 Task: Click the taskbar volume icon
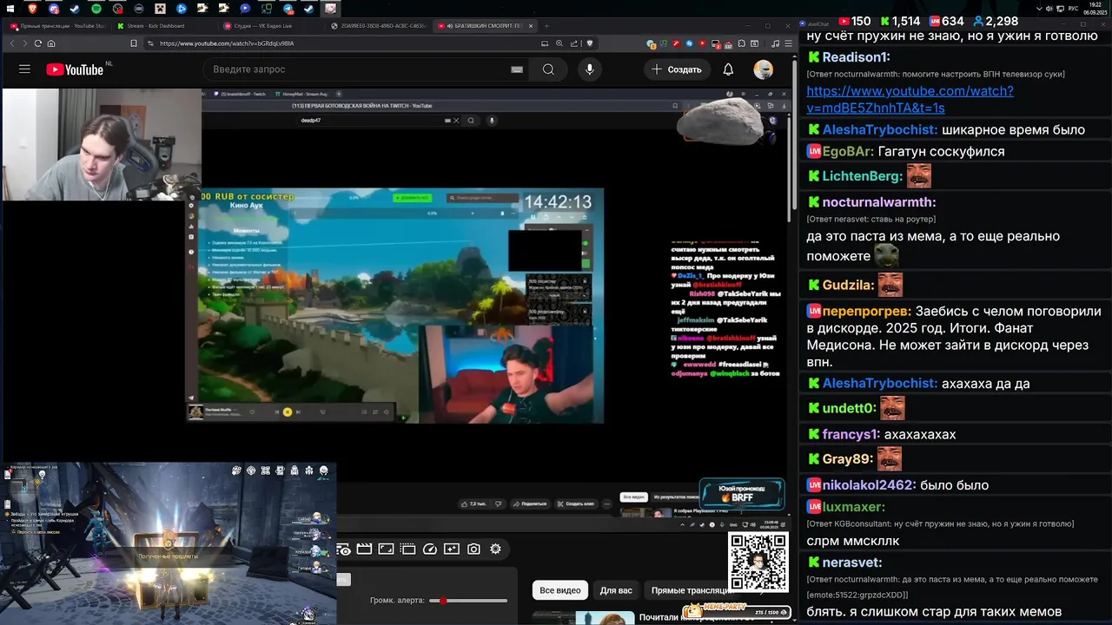pos(1050,9)
